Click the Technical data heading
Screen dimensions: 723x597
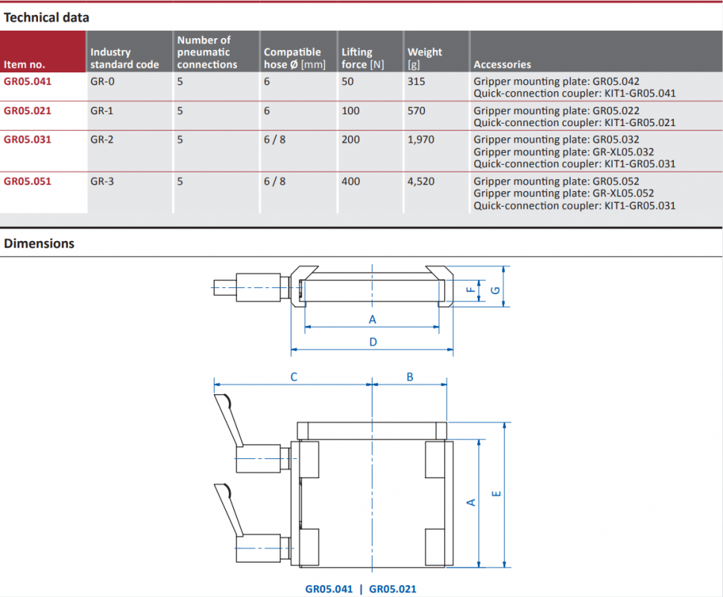(46, 17)
